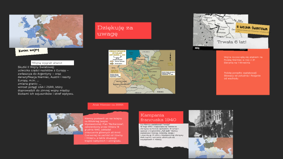Click the 'Atak Niemiec na ZSRR' heading

(x=108, y=106)
